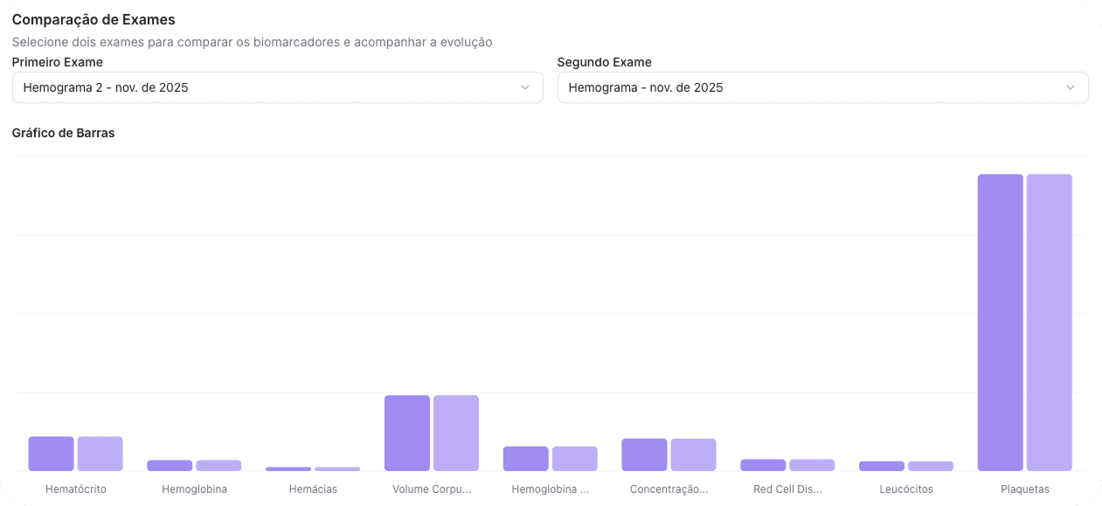Screen dimensions: 1102x506
Task: Click the lighter Hematócrito bar
Action: tap(100, 454)
